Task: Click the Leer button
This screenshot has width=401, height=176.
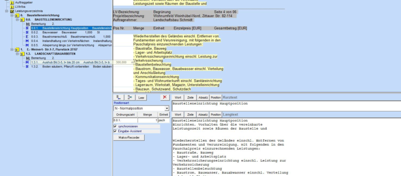Action: [x=141, y=97]
